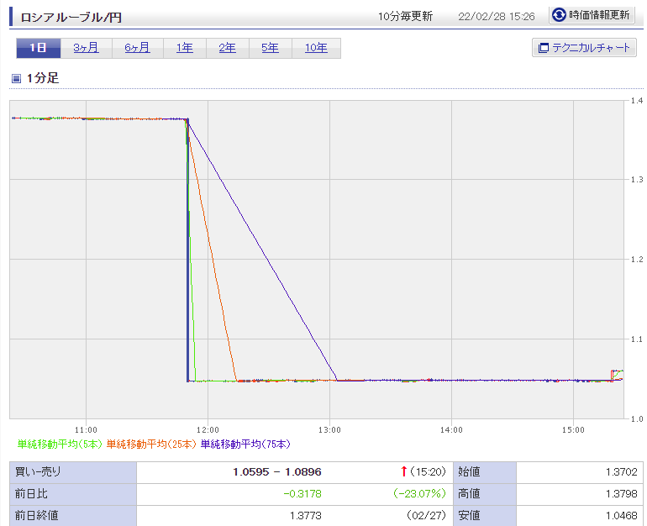Screen dimensions: 647x526
Task: Click the percentage (-23.07%)
Action: point(420,494)
